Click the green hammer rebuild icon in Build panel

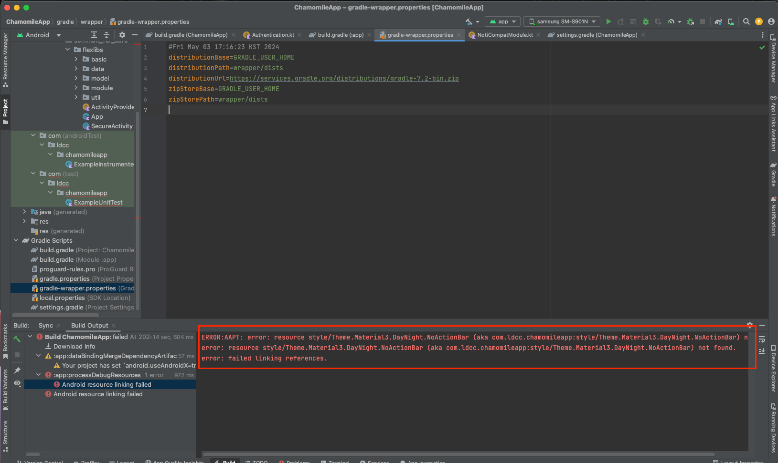pos(17,339)
